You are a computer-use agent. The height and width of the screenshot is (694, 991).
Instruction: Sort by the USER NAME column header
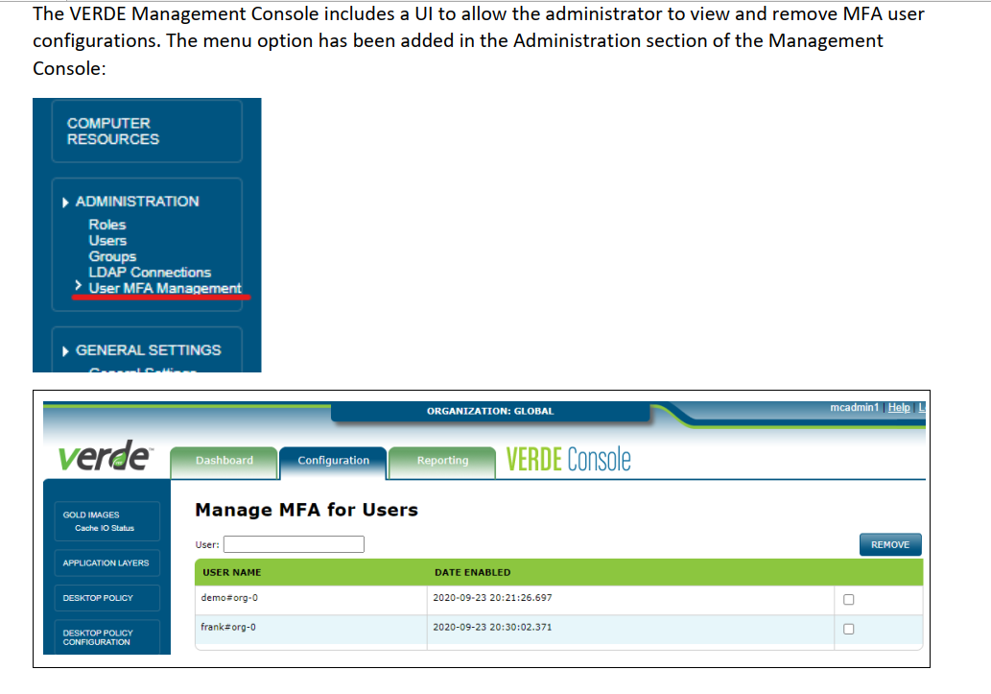[x=231, y=572]
